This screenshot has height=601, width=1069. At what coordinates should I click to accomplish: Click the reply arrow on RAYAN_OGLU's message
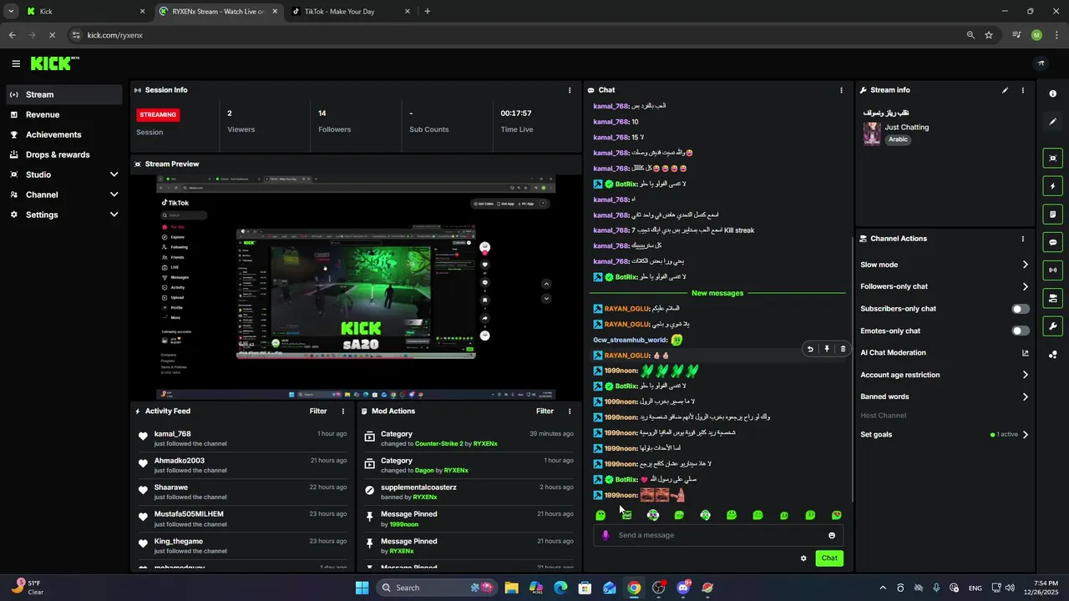click(x=809, y=349)
